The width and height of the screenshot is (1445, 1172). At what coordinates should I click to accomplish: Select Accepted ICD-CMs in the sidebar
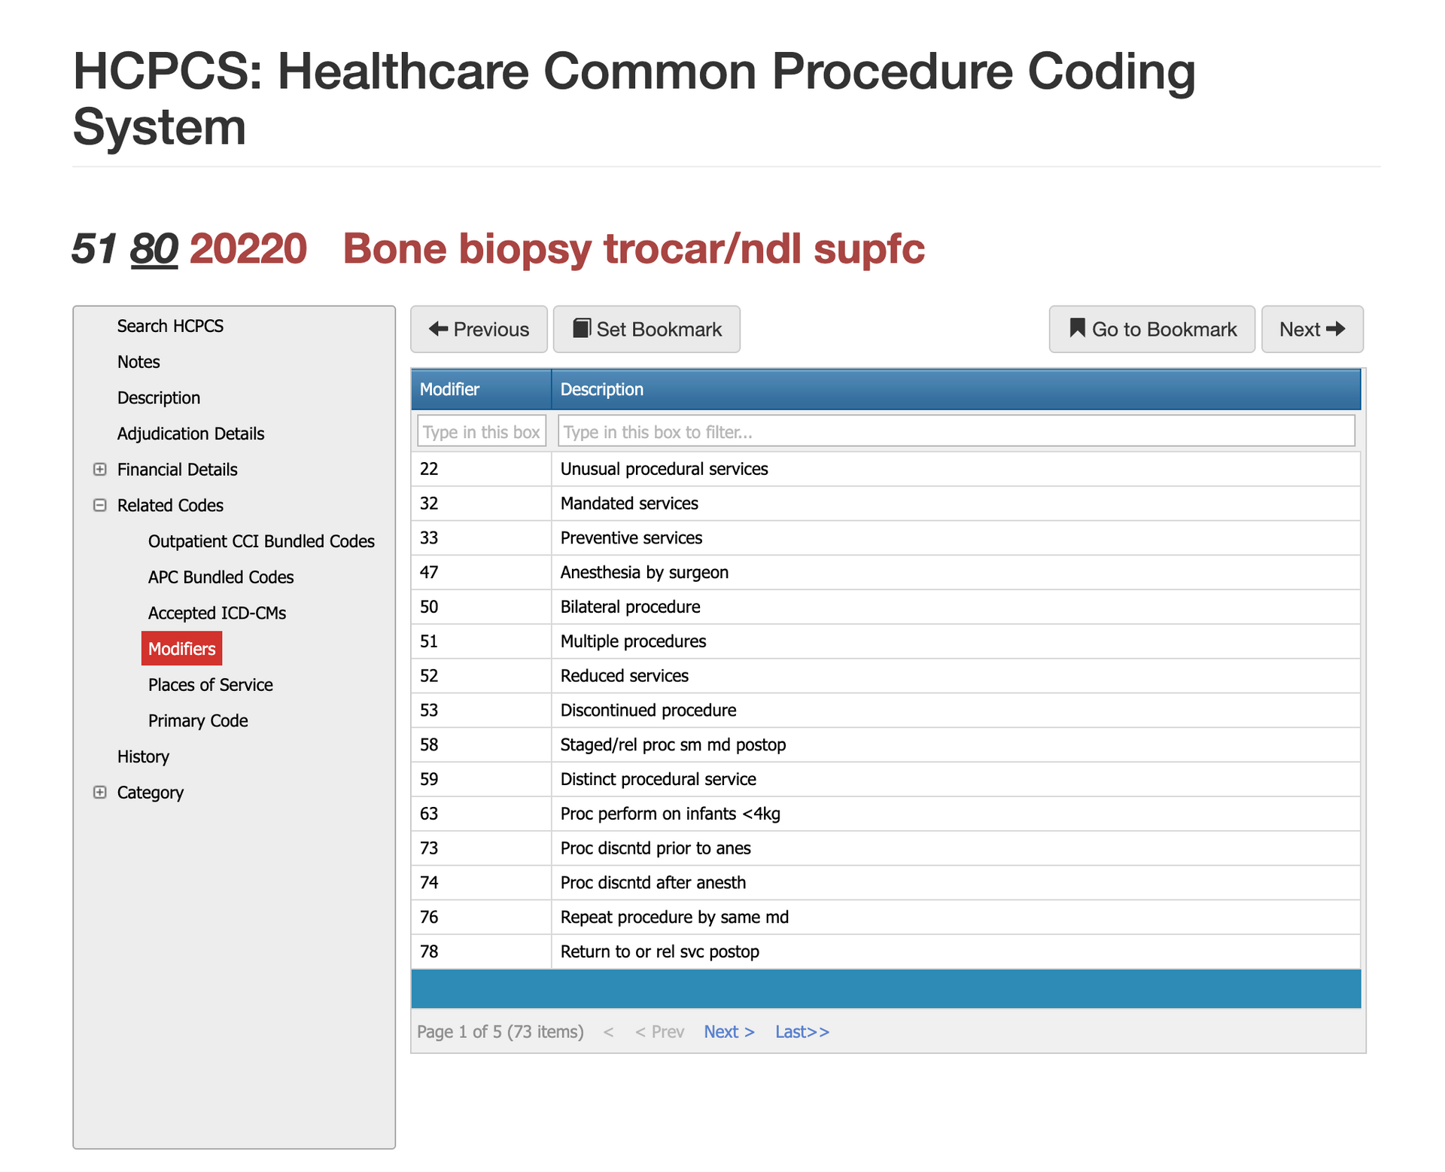[x=217, y=613]
